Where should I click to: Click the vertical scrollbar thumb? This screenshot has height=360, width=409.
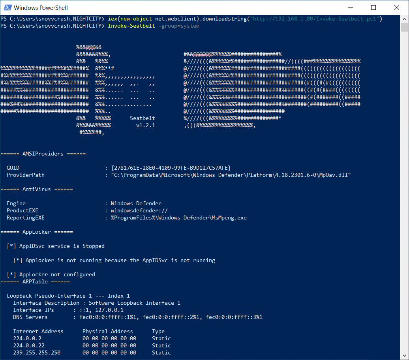404,27
